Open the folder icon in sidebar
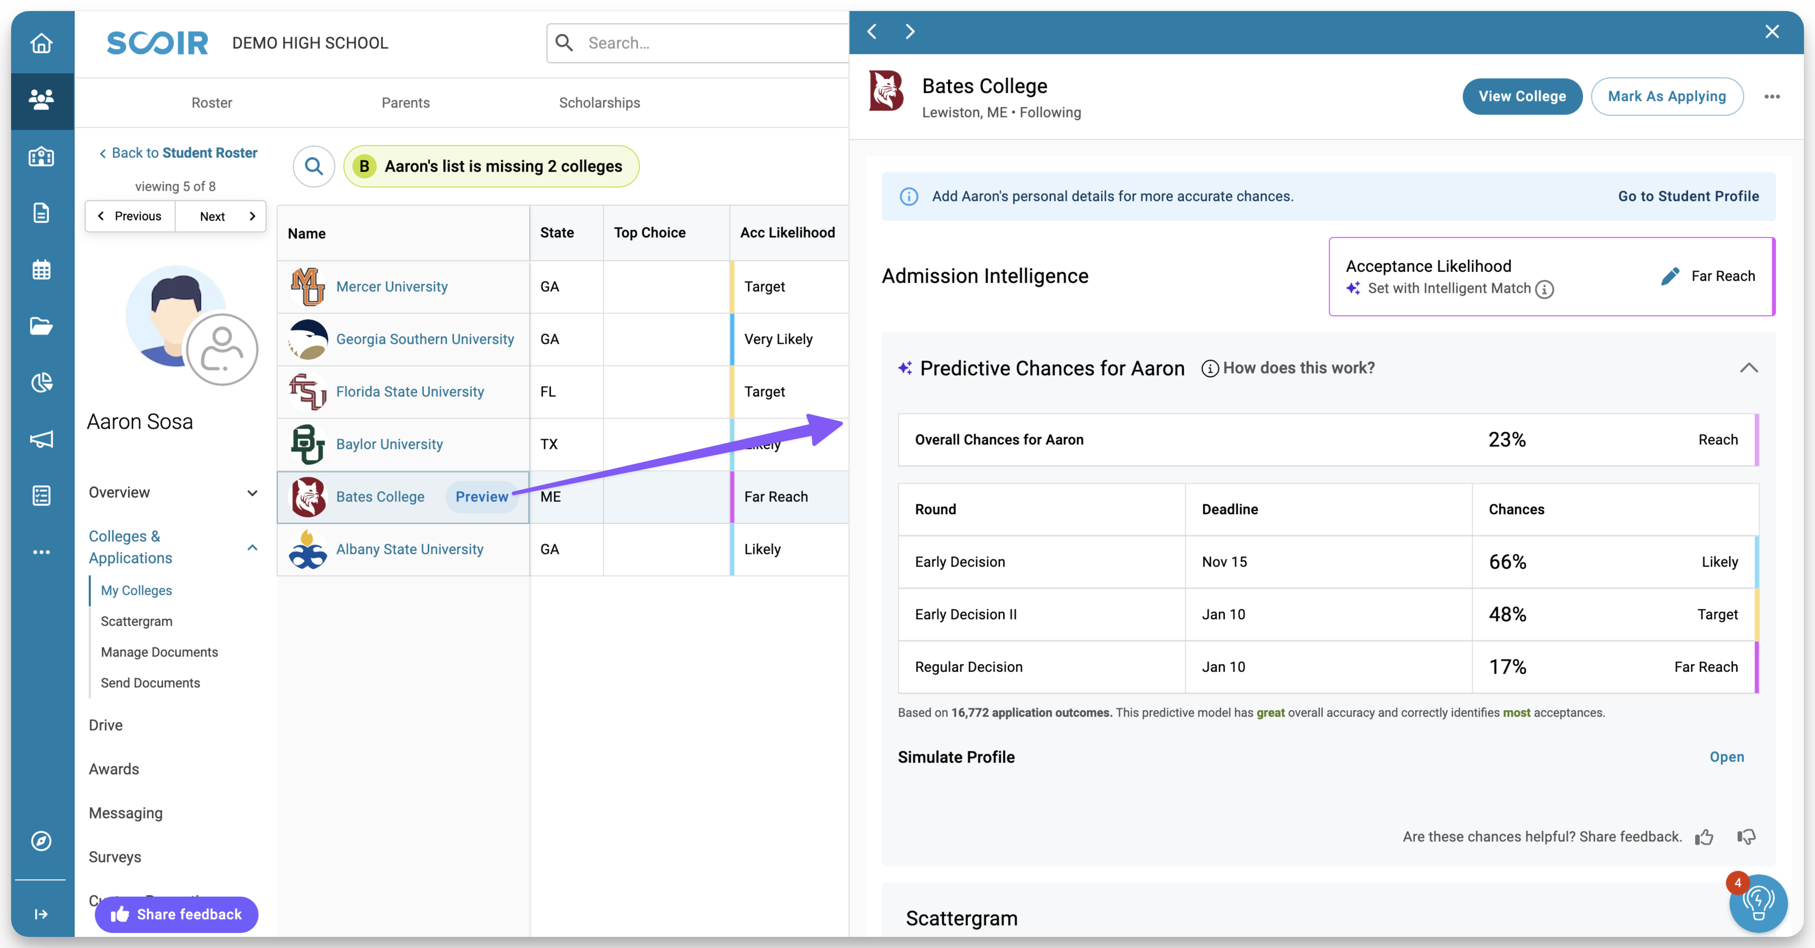The image size is (1815, 948). pyautogui.click(x=41, y=326)
